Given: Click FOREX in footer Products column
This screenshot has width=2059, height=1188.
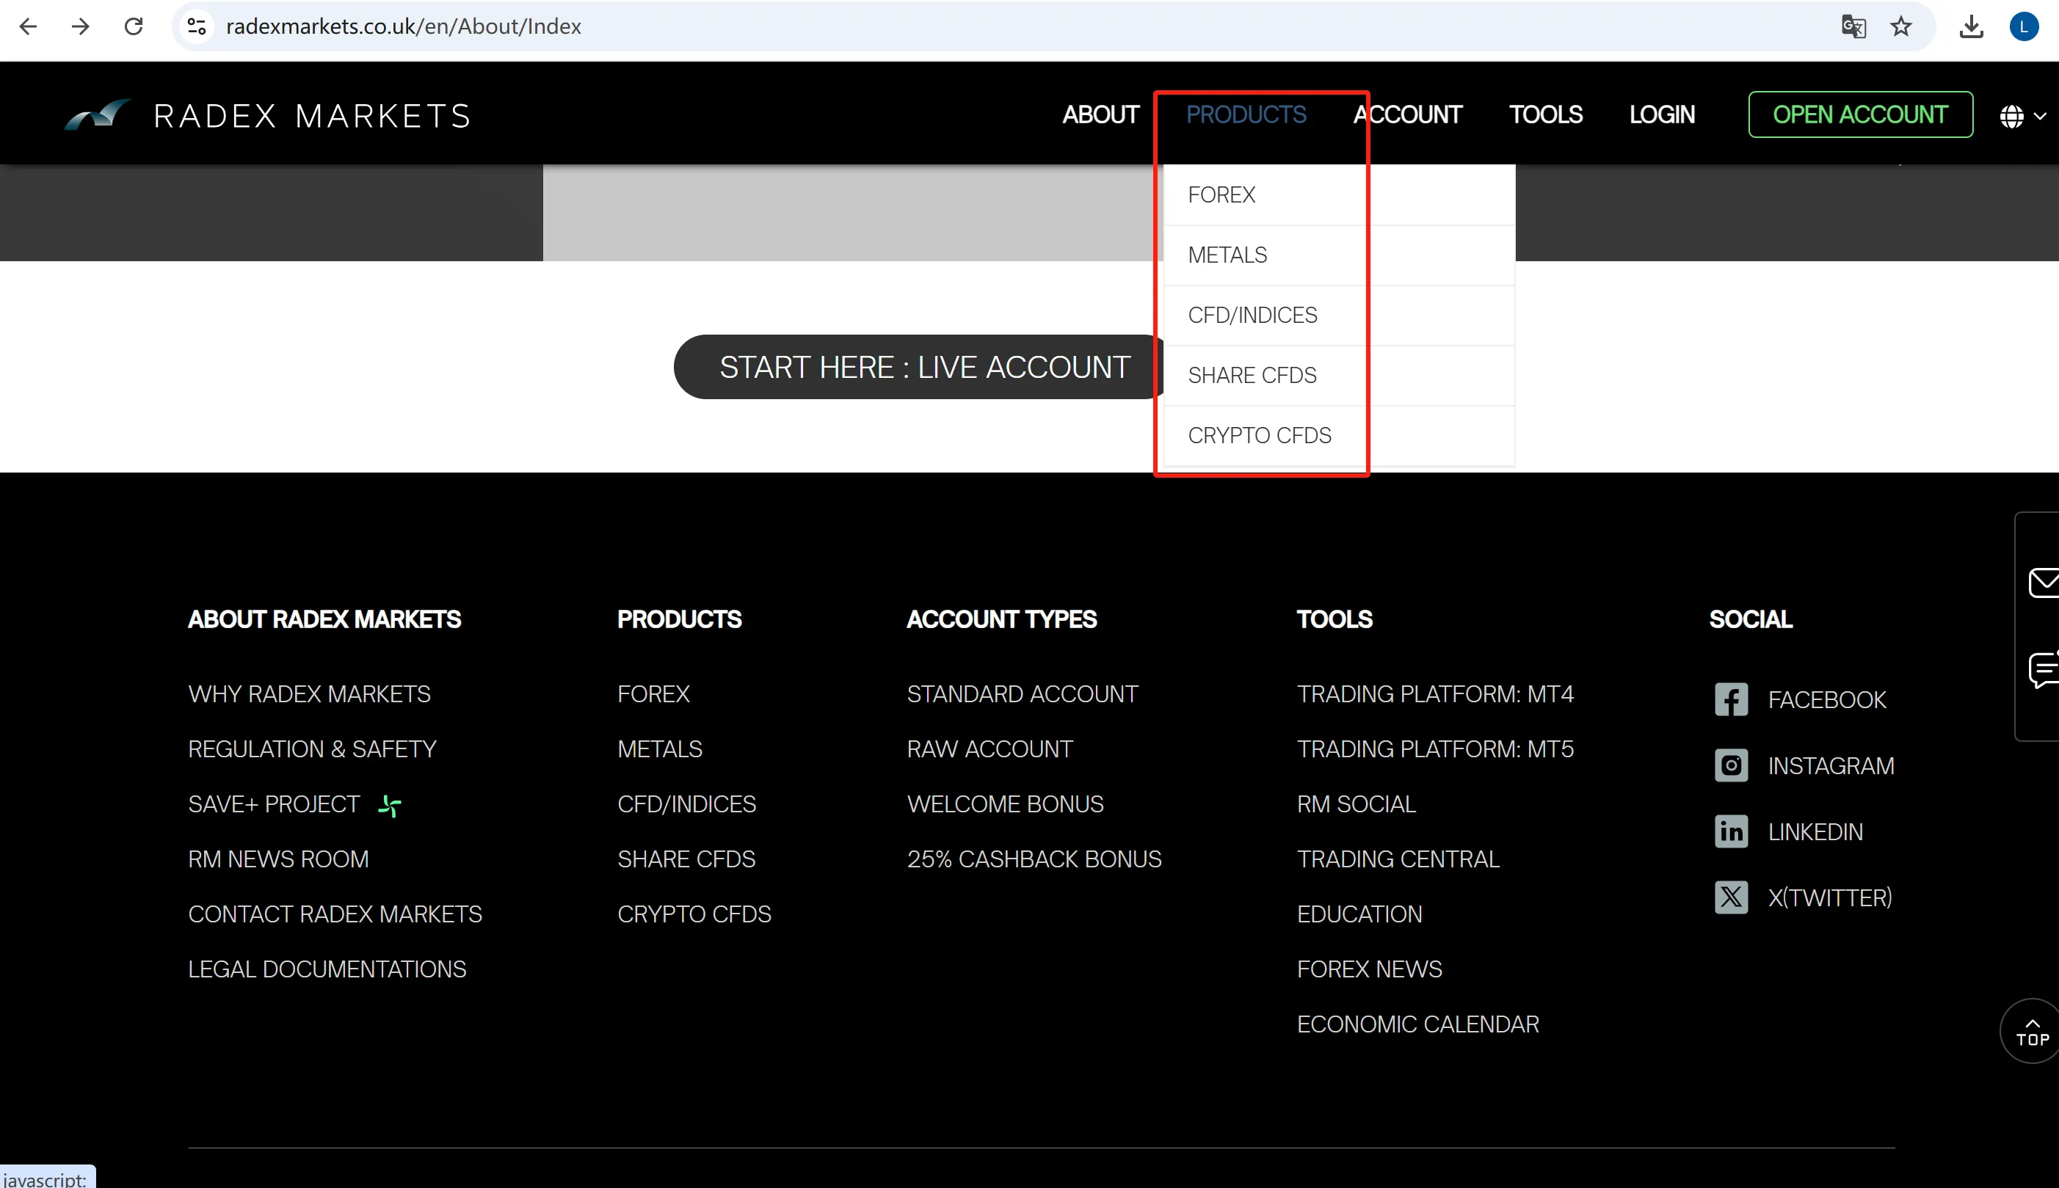Looking at the screenshot, I should pyautogui.click(x=653, y=694).
